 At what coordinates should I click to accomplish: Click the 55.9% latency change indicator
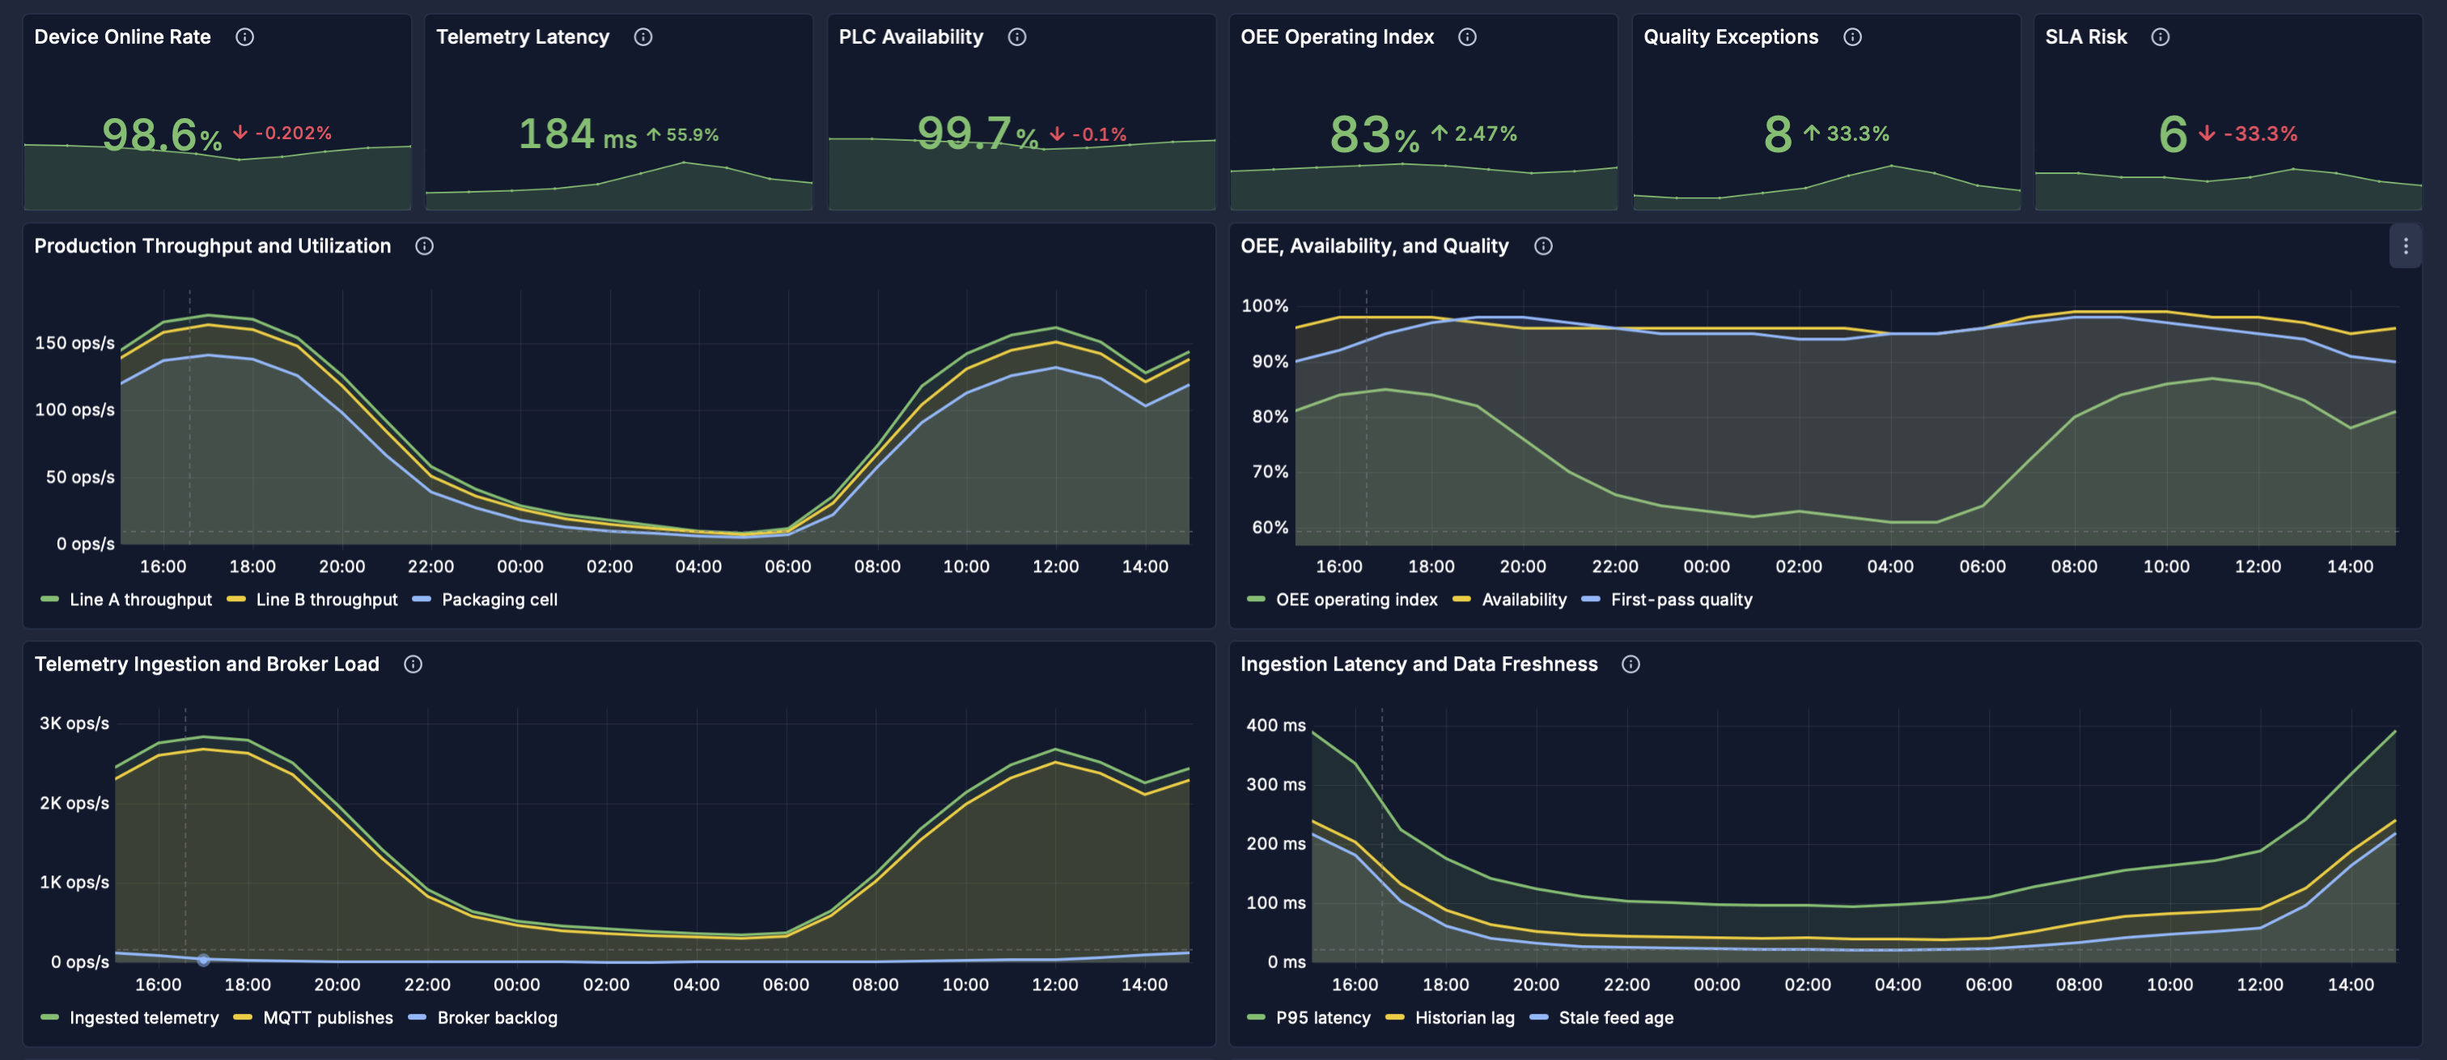pyautogui.click(x=683, y=135)
